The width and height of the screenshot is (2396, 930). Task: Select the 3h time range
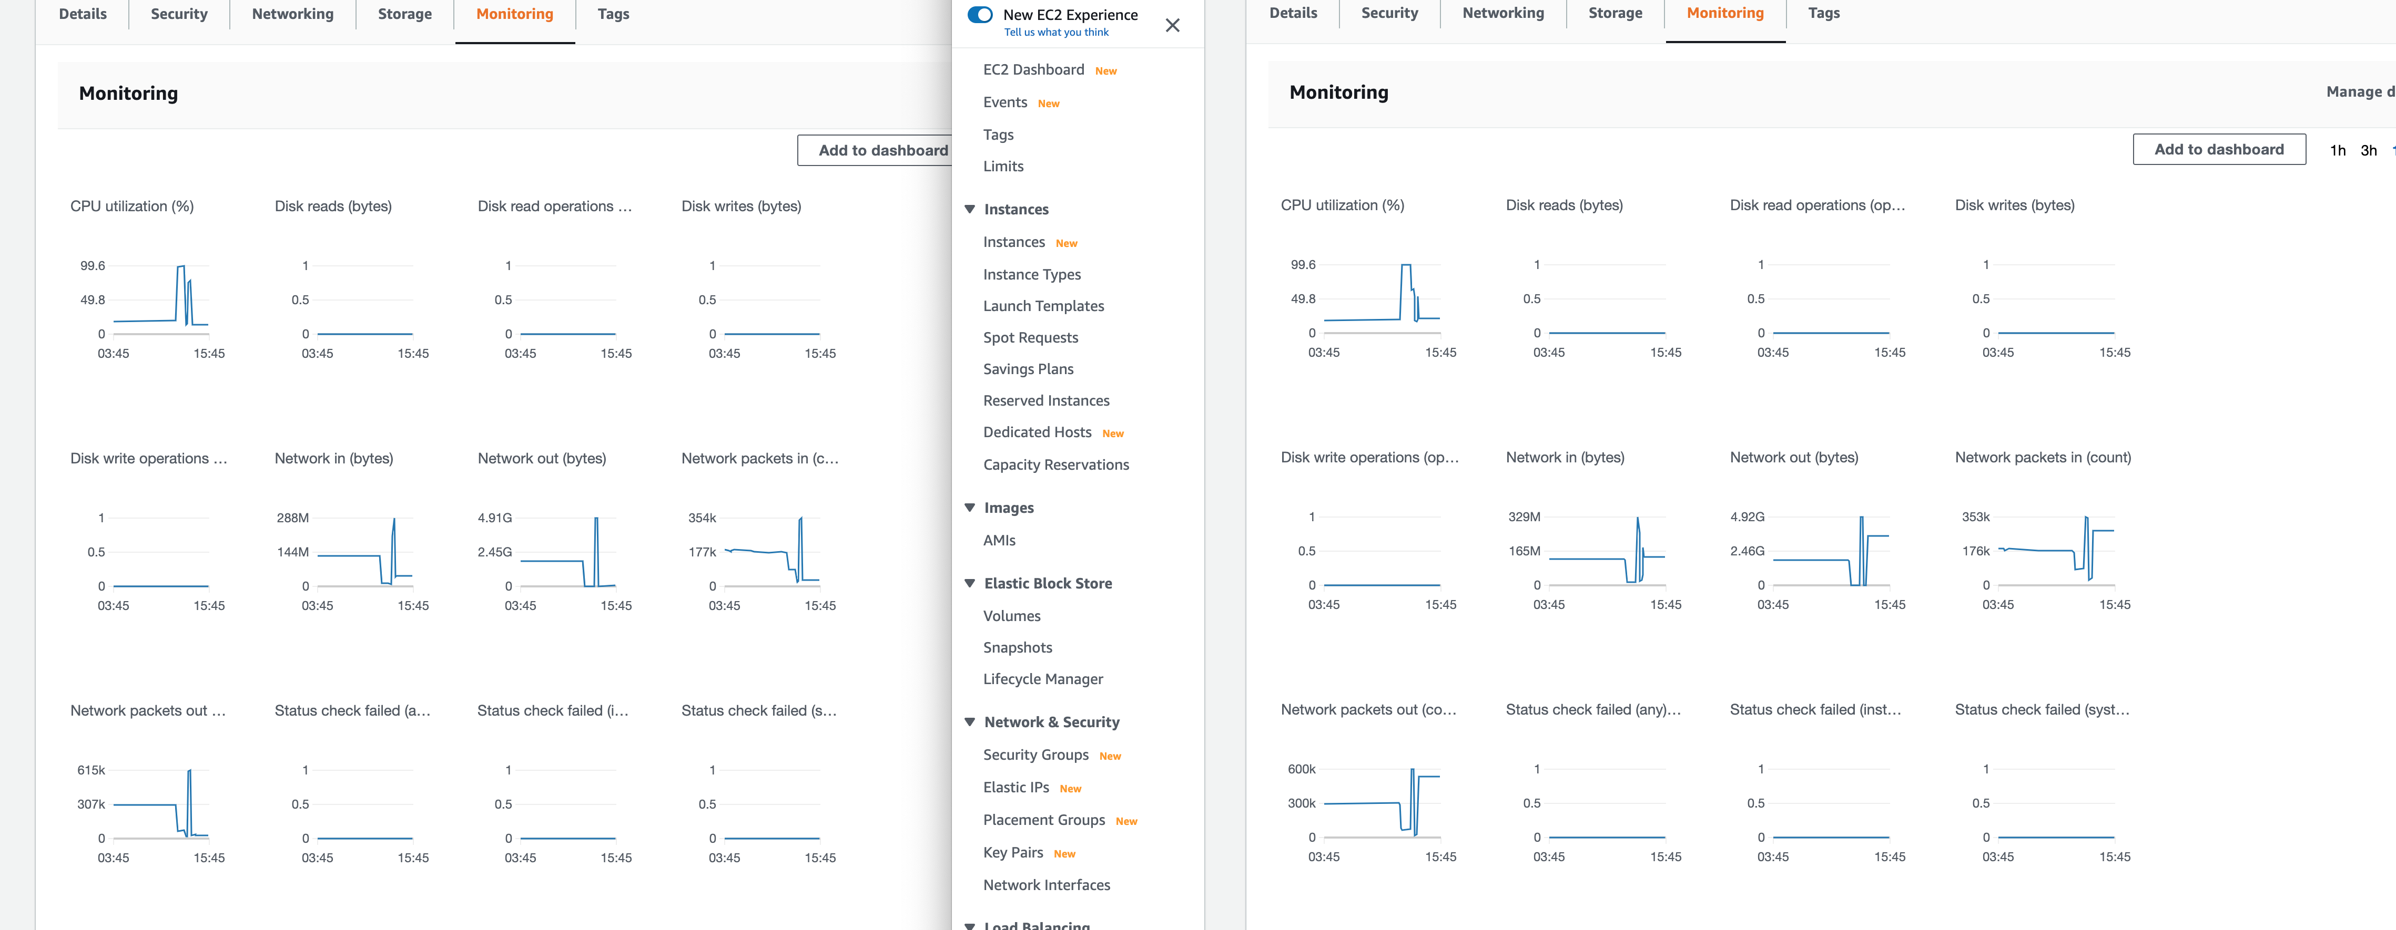(2368, 150)
